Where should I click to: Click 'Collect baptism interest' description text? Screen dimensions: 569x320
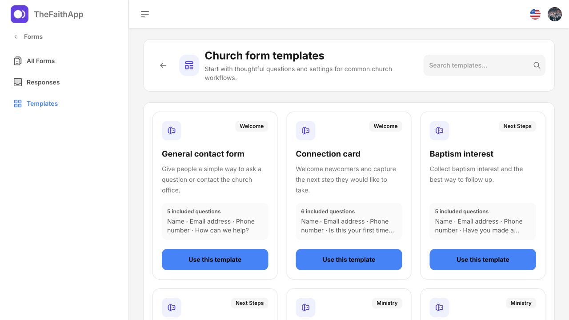pyautogui.click(x=477, y=174)
